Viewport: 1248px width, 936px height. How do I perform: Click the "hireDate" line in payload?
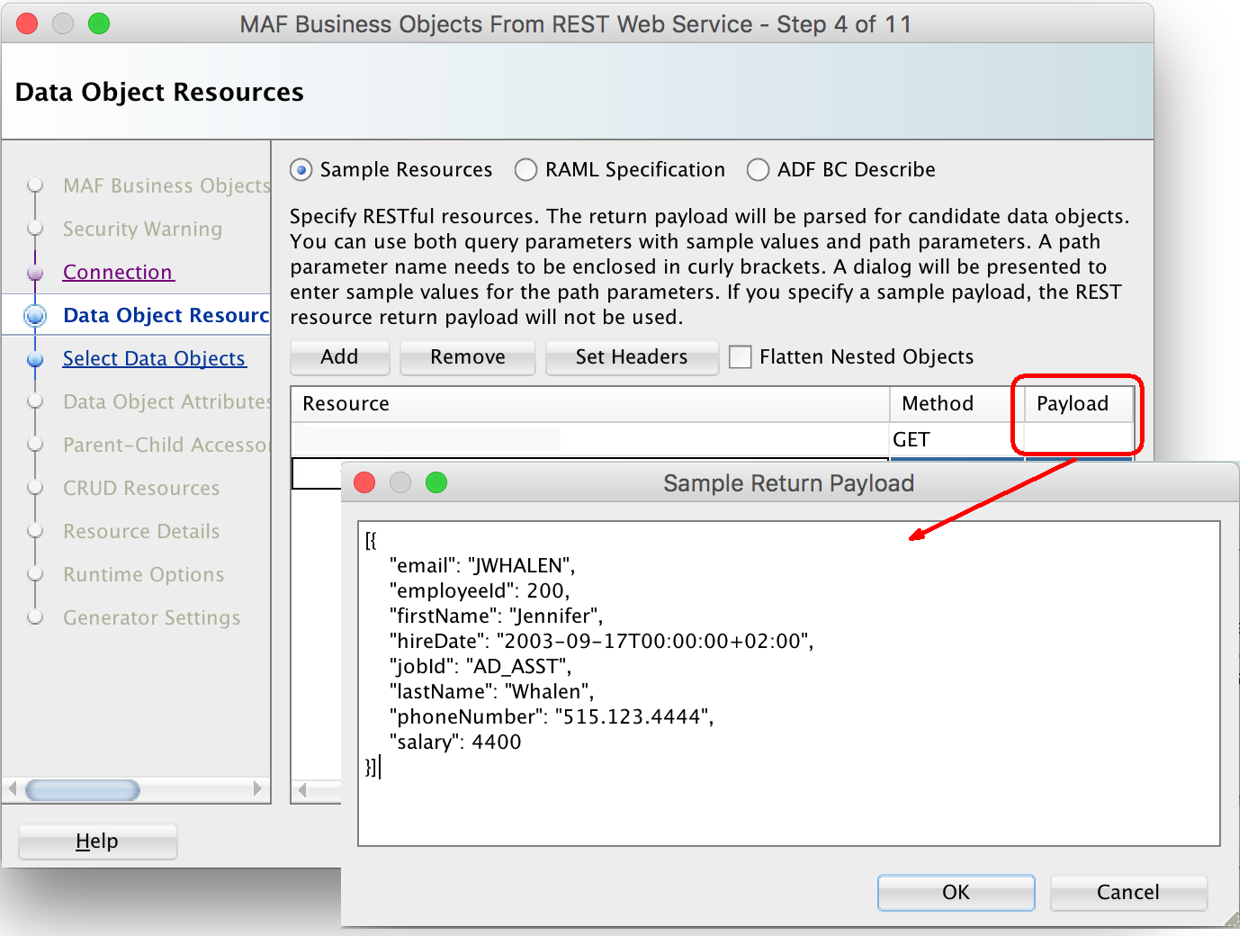pyautogui.click(x=601, y=641)
